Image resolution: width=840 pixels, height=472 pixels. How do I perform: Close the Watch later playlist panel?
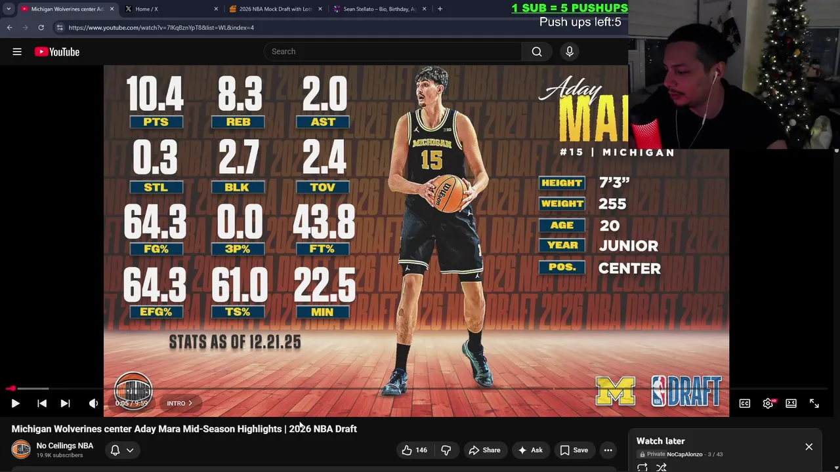coord(808,447)
